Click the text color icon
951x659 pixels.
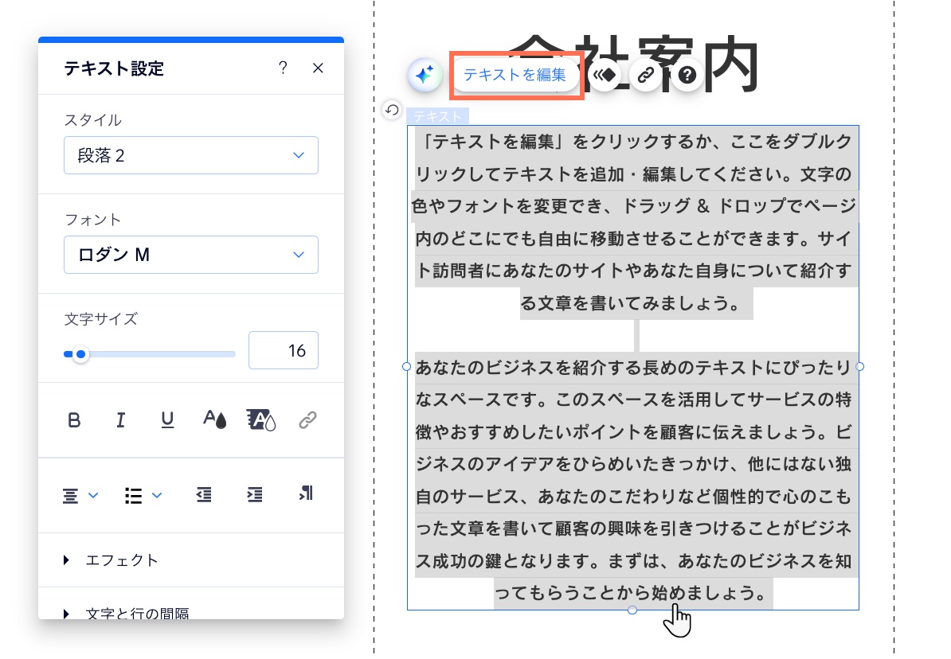(214, 420)
